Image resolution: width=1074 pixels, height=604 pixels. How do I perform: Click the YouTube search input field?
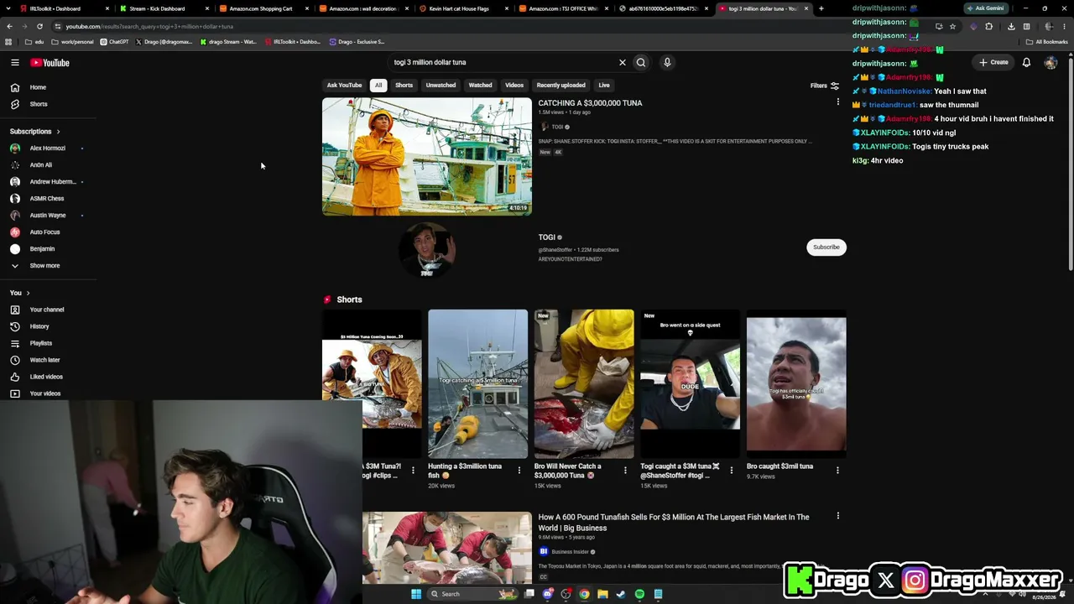(502, 62)
